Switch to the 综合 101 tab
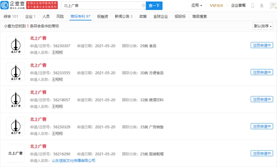This screenshot has height=167, width=277. (x=11, y=17)
